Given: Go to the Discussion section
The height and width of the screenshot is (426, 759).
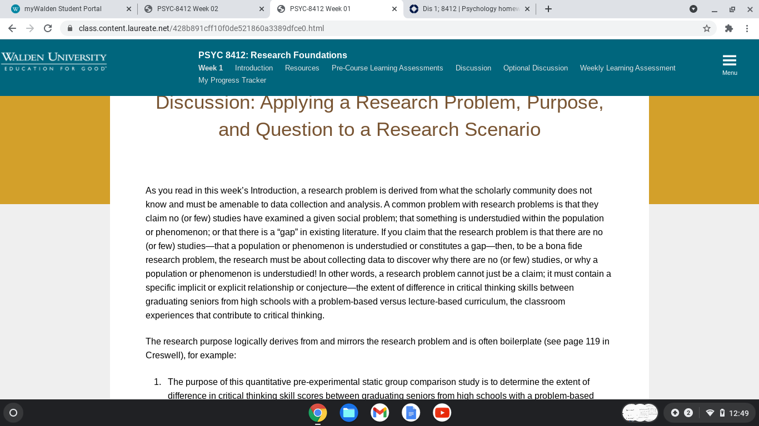Looking at the screenshot, I should point(473,68).
